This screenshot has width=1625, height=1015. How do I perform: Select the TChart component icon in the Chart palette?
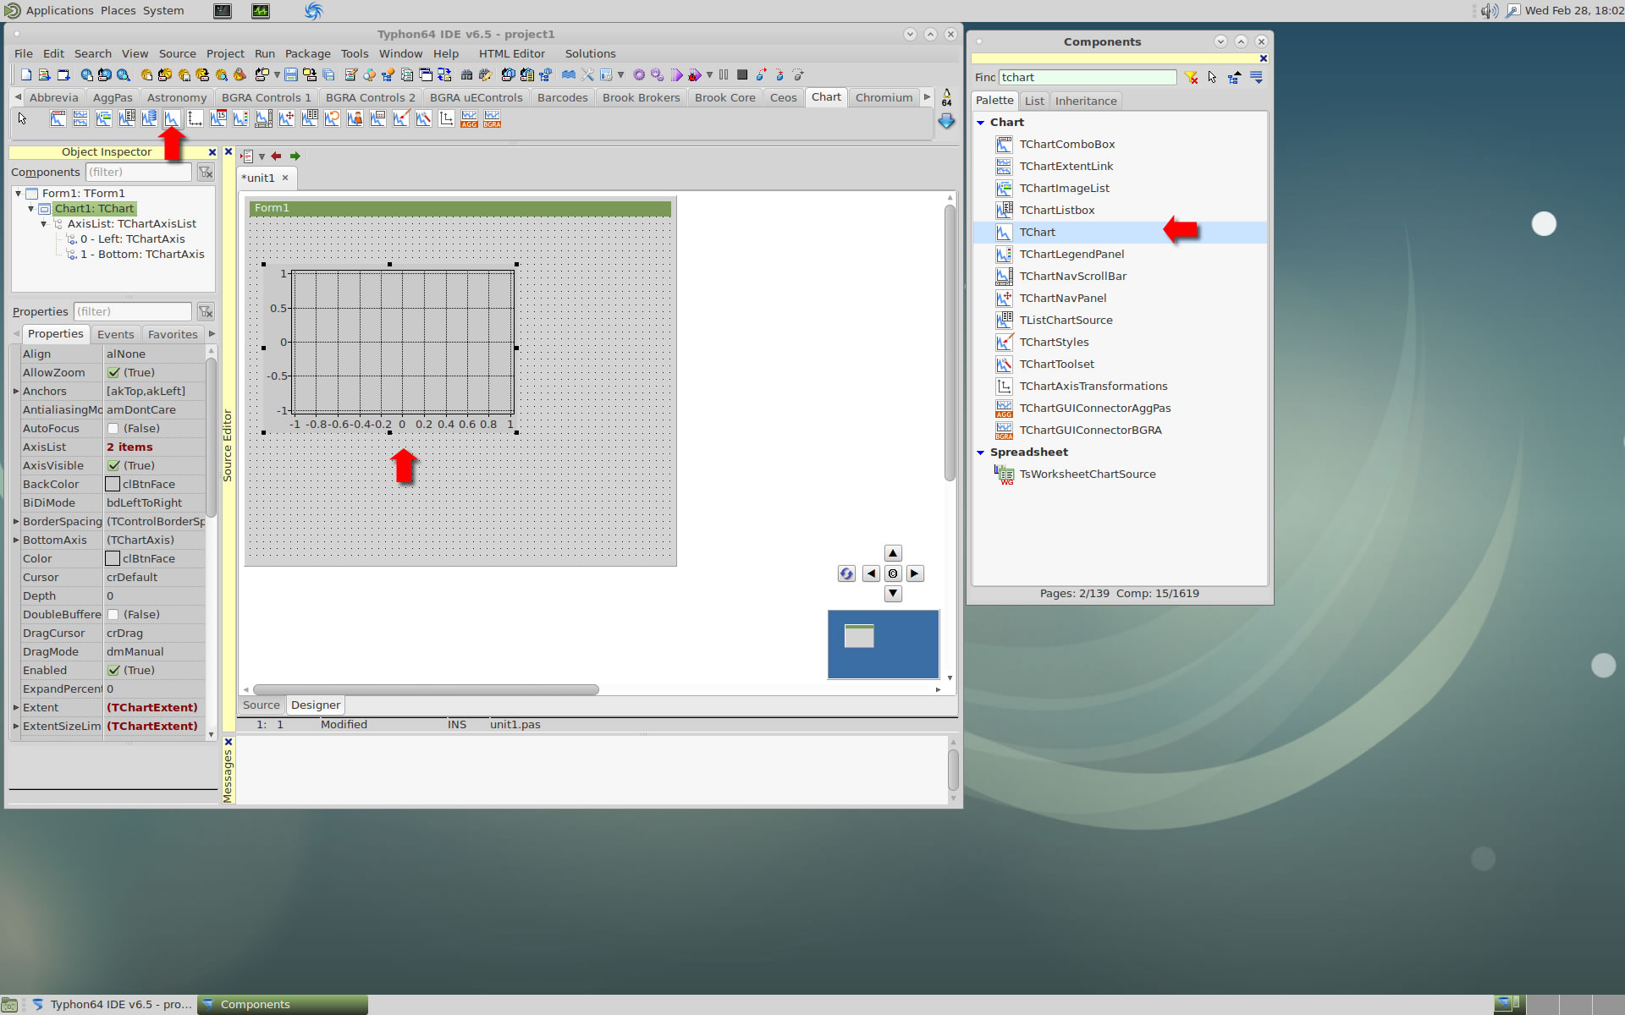click(x=172, y=119)
